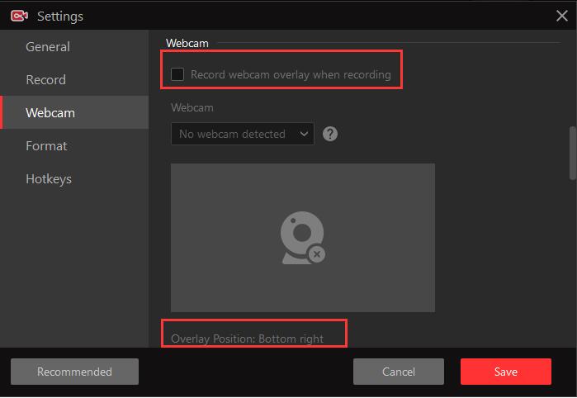The image size is (577, 398).
Task: Close the Settings dialog with the X
Action: (561, 16)
